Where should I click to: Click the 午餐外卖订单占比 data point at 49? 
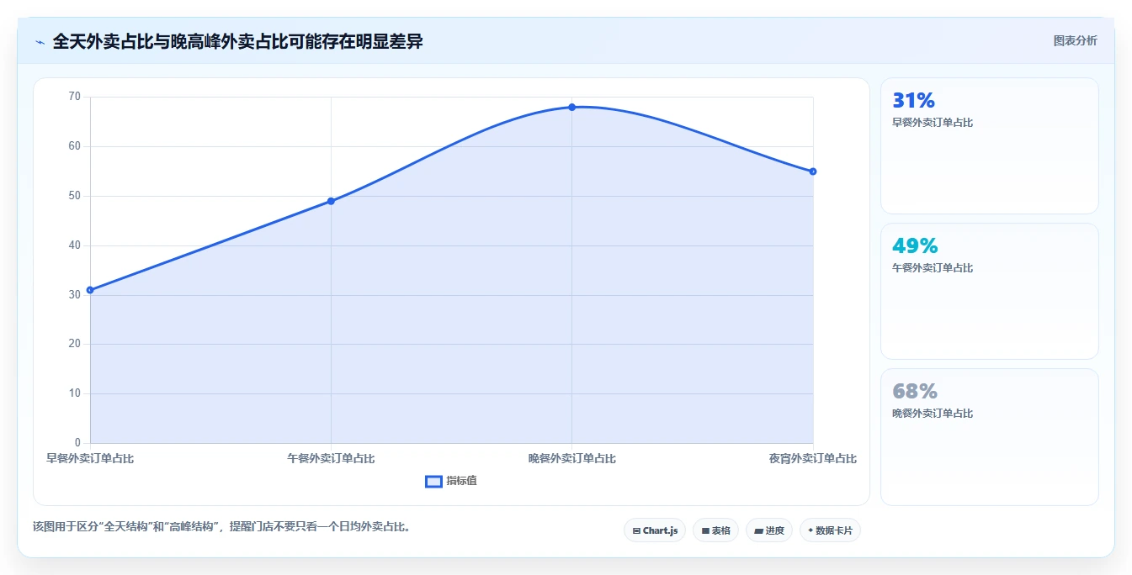pos(331,201)
